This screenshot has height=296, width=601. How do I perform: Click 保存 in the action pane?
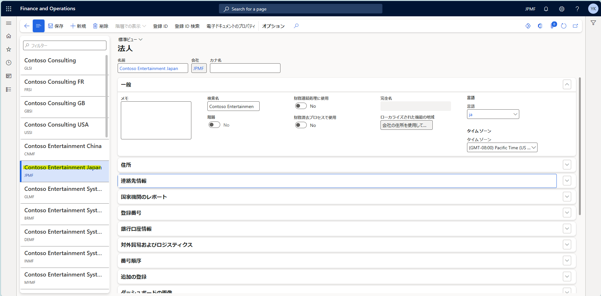[x=56, y=26]
